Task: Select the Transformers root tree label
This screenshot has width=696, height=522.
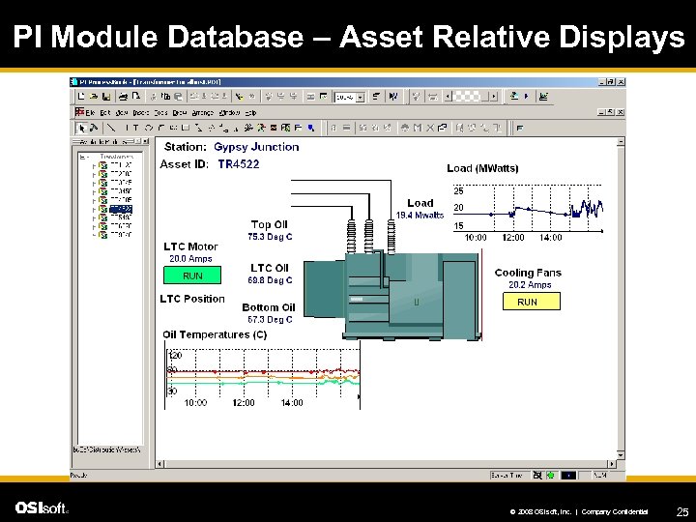Action: point(117,157)
